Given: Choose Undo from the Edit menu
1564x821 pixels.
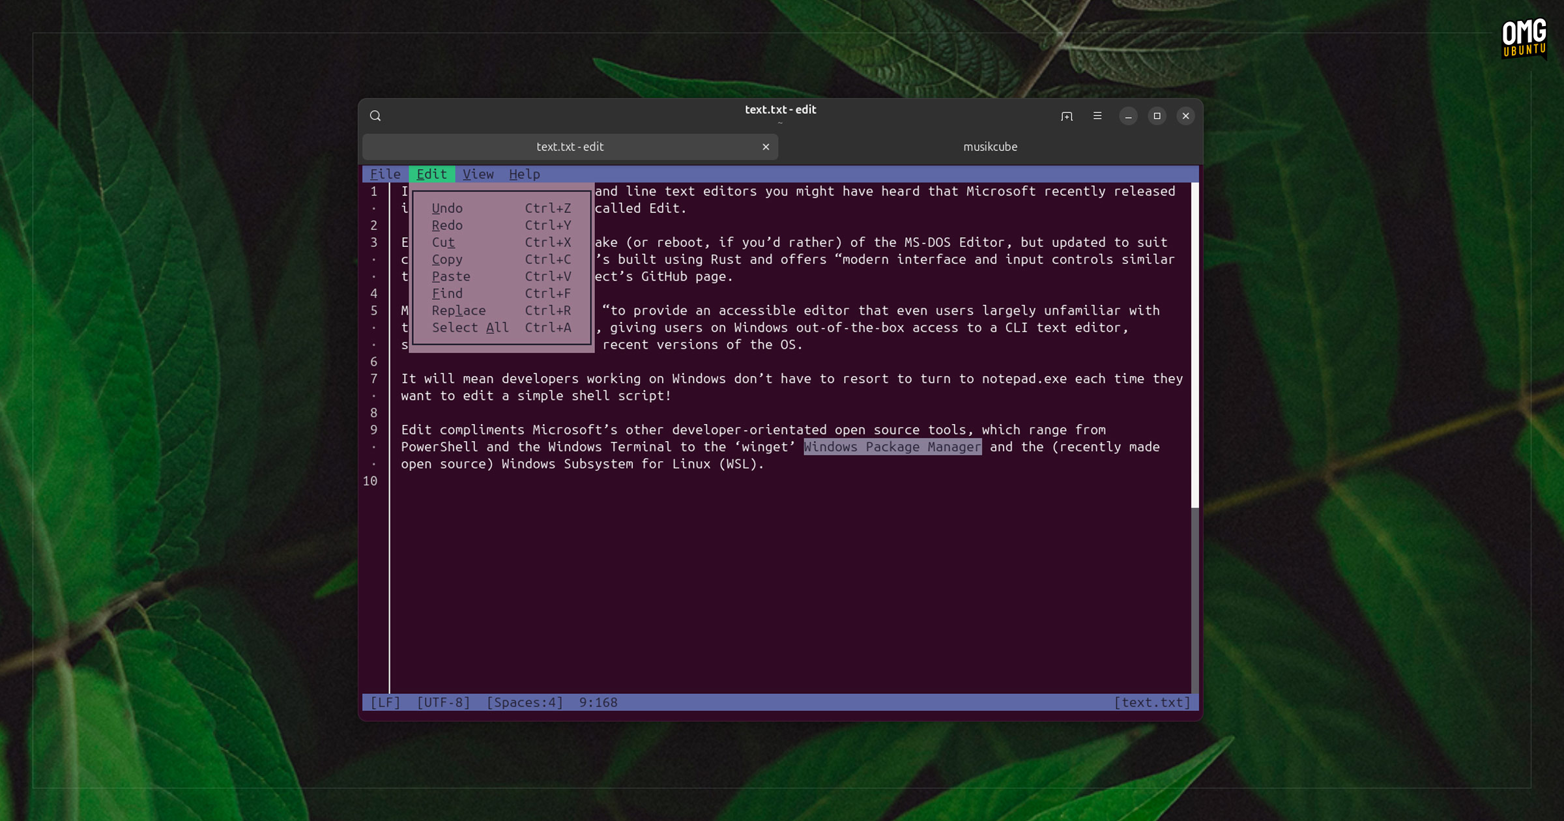Looking at the screenshot, I should click(447, 209).
